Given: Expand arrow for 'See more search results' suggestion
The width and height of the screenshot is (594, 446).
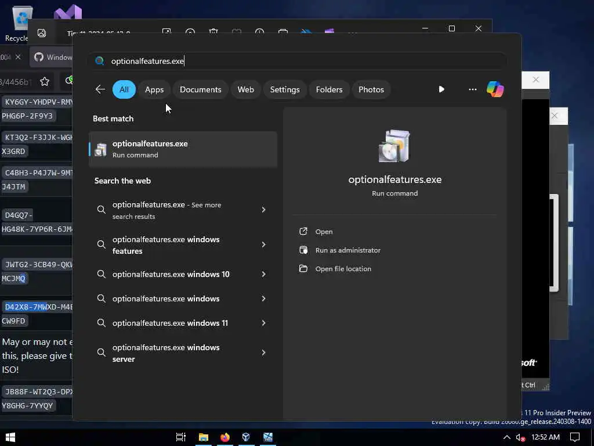Looking at the screenshot, I should pyautogui.click(x=263, y=210).
